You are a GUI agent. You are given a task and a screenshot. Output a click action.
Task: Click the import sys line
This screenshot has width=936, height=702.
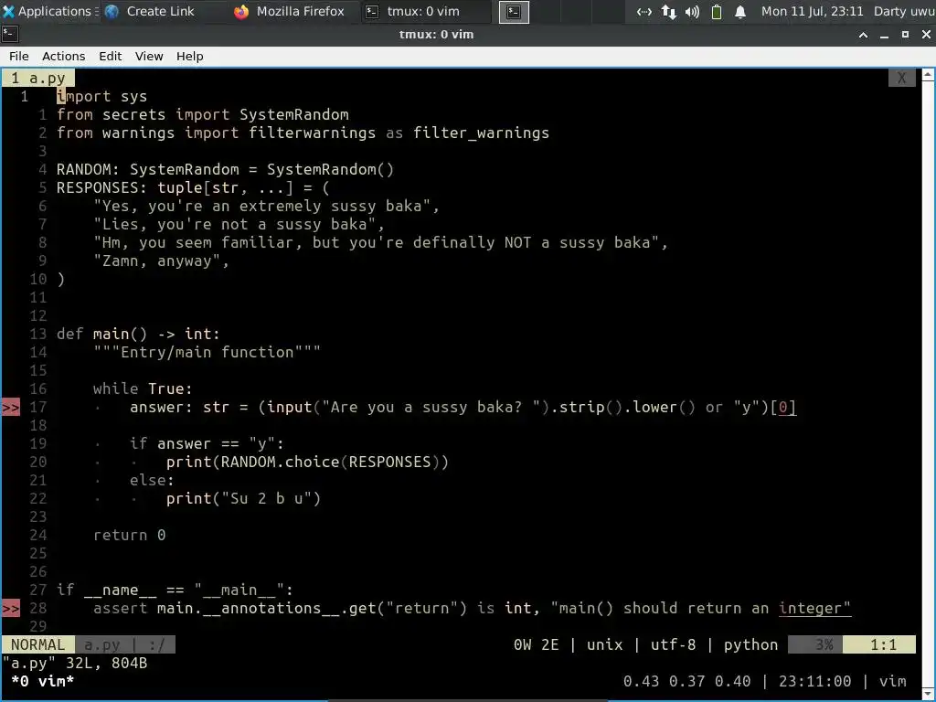102,97
